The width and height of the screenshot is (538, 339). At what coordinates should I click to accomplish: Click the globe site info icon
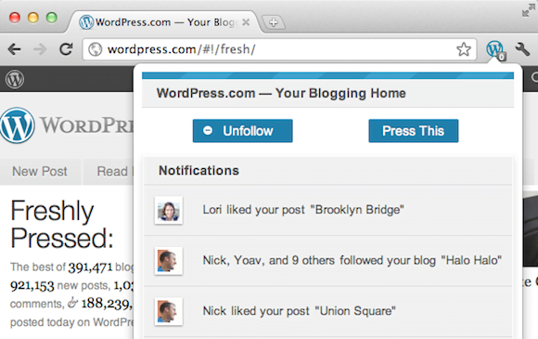coord(95,49)
